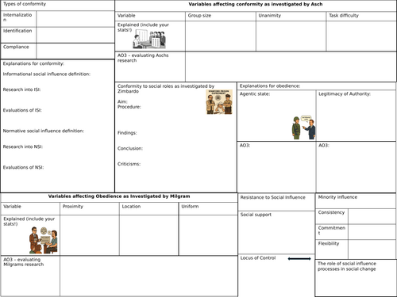This screenshot has height=297, width=397.
Task: Click the empty cell next to Consistency
Action: [372, 216]
